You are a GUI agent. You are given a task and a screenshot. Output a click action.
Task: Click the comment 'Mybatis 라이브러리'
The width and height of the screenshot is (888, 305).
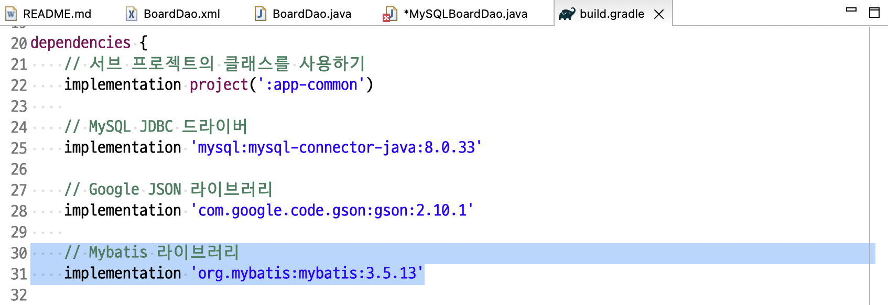pyautogui.click(x=164, y=252)
